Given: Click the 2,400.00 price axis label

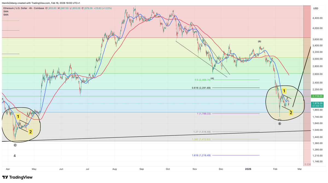Looking at the screenshot, I should pyautogui.click(x=318, y=83).
